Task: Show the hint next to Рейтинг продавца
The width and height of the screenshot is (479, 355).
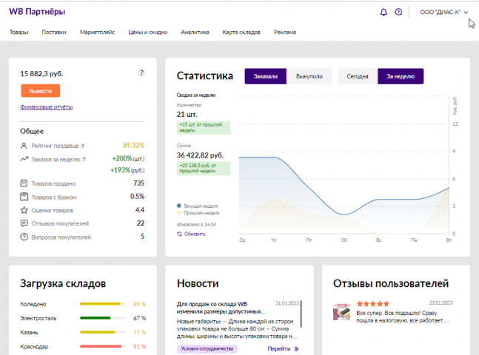Action: (83, 146)
